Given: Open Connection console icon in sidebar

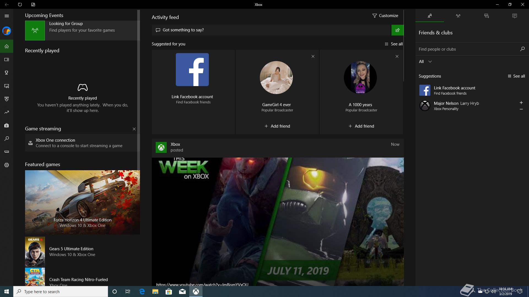Looking at the screenshot, I should (7, 152).
